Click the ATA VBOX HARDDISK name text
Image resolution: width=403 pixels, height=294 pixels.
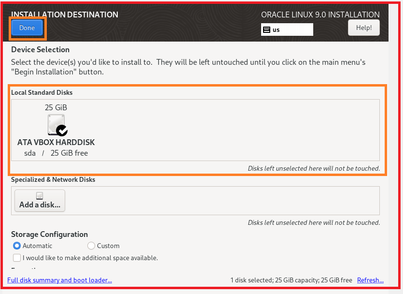(56, 142)
